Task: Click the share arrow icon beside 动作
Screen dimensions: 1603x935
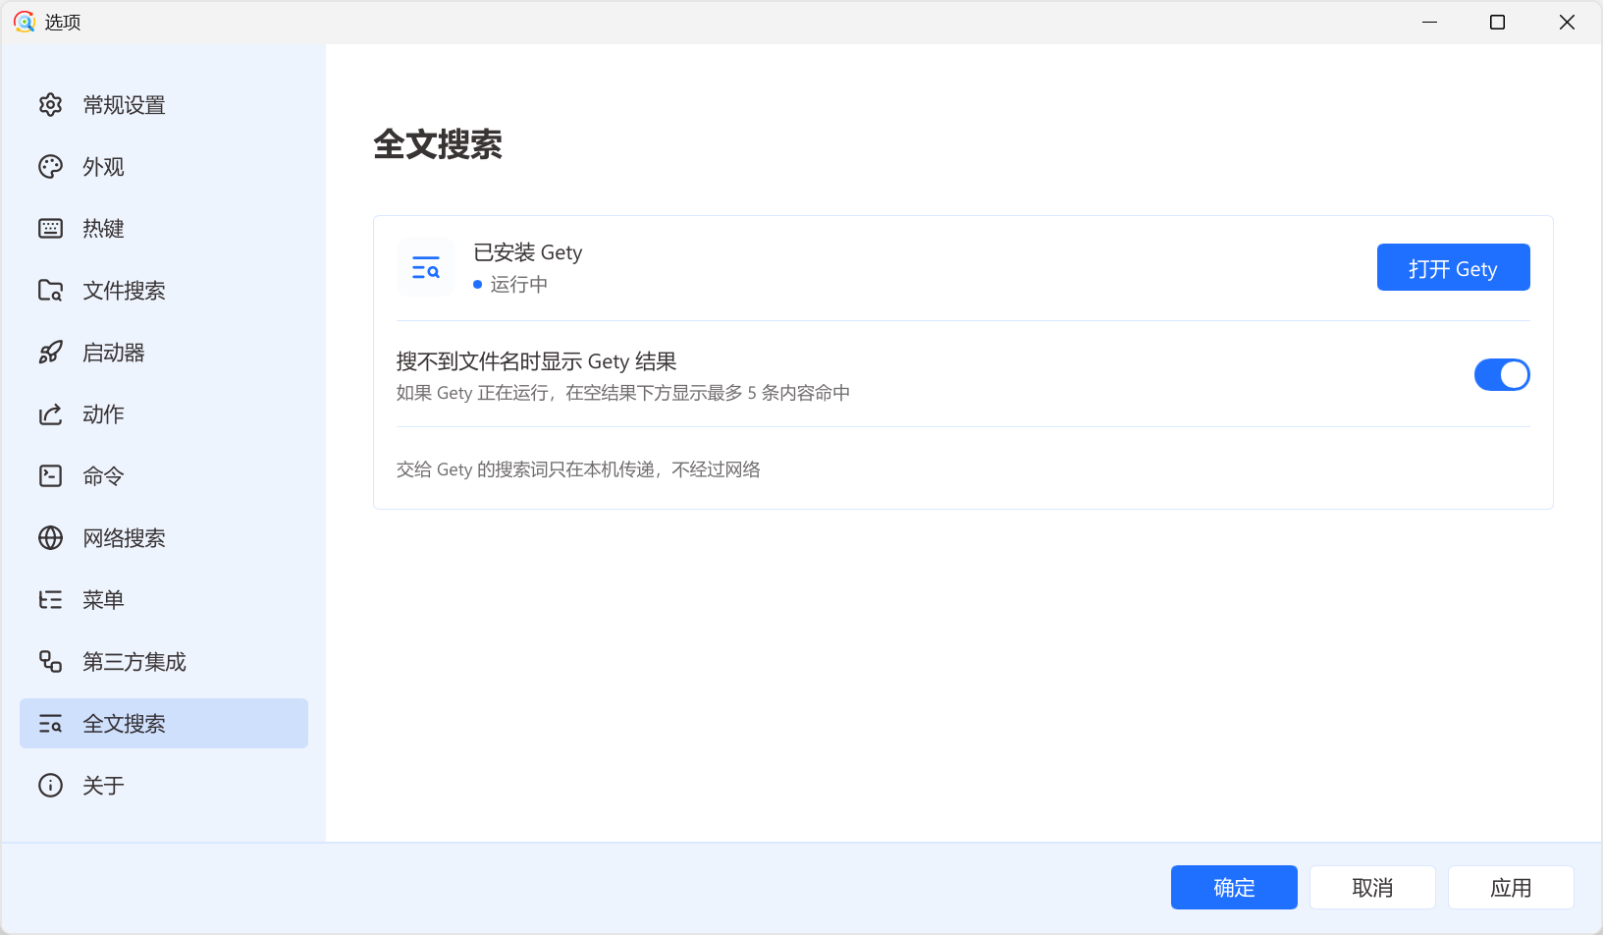Action: pyautogui.click(x=50, y=414)
